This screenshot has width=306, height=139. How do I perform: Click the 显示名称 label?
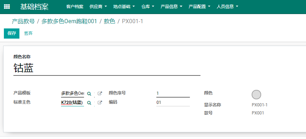[x=212, y=105]
